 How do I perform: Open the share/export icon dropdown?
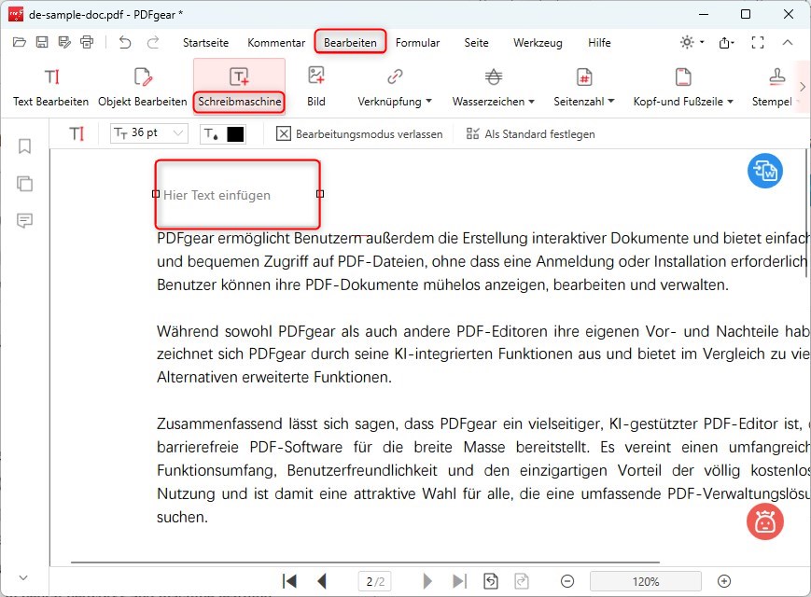tap(726, 42)
